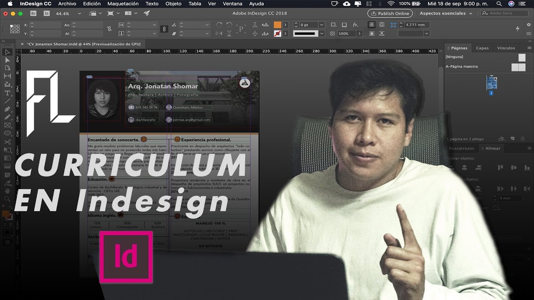534x300 pixels.
Task: Select the A-Página maestra row
Action: point(486,67)
